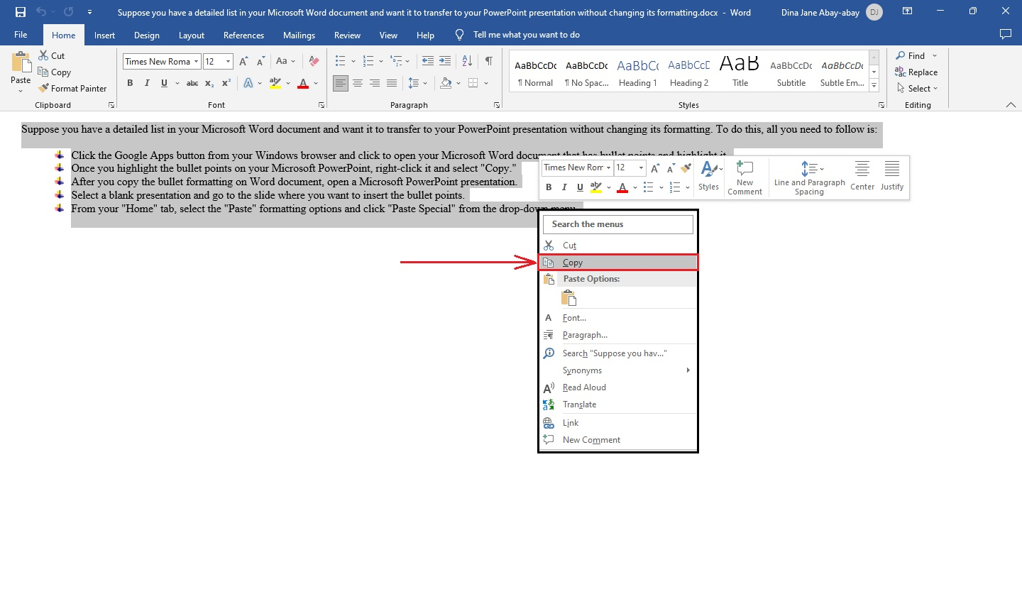The image size is (1022, 589).
Task: Toggle italic formatting in the ribbon
Action: (x=146, y=83)
